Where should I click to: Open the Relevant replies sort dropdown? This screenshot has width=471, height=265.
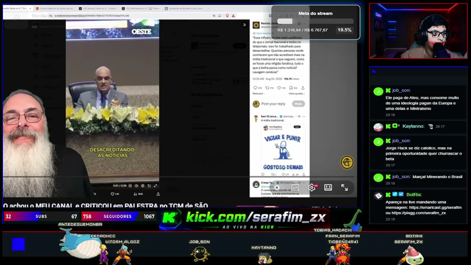(258, 93)
